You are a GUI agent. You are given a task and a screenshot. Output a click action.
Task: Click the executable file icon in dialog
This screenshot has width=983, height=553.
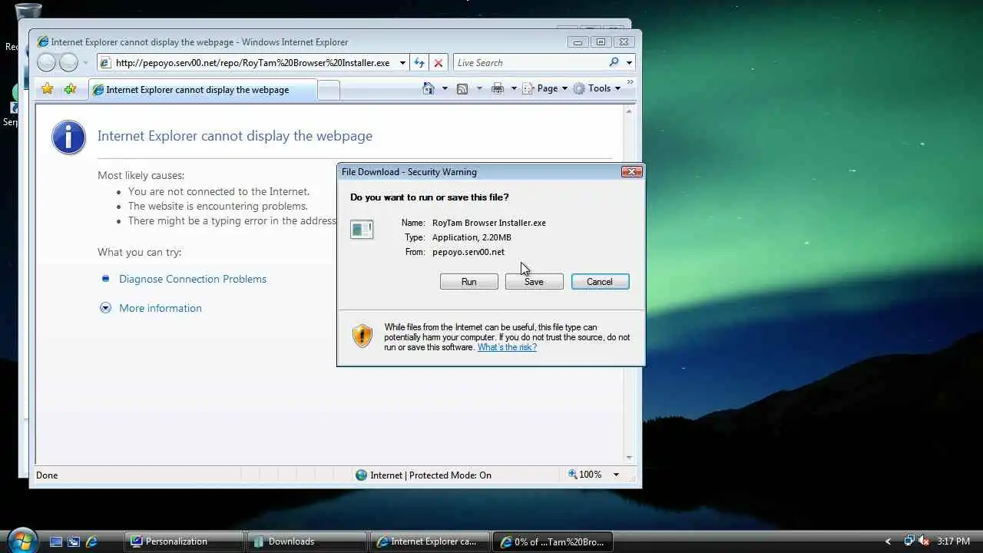point(362,229)
